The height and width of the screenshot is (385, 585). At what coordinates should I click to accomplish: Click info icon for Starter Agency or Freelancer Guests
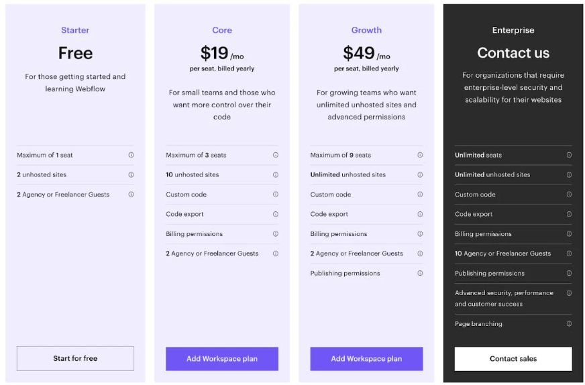click(x=131, y=195)
